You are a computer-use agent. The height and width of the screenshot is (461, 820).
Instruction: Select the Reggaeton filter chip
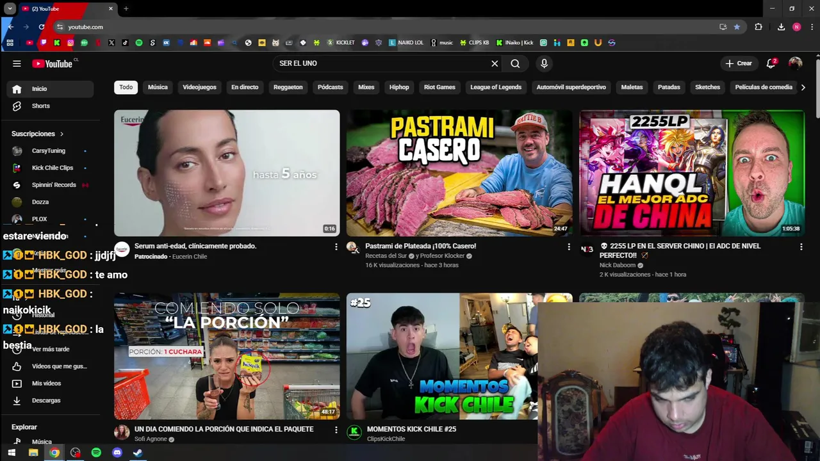[288, 87]
